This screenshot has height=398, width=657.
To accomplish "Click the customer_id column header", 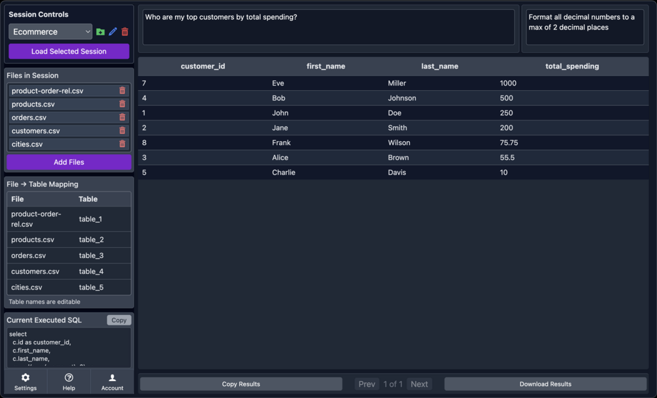I will (203, 66).
